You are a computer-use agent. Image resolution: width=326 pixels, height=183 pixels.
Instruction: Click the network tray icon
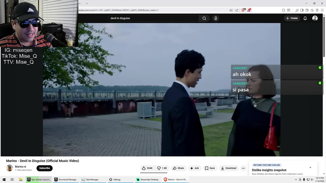coord(308,180)
